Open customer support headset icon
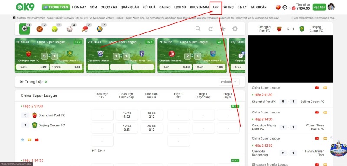 pos(285,7)
